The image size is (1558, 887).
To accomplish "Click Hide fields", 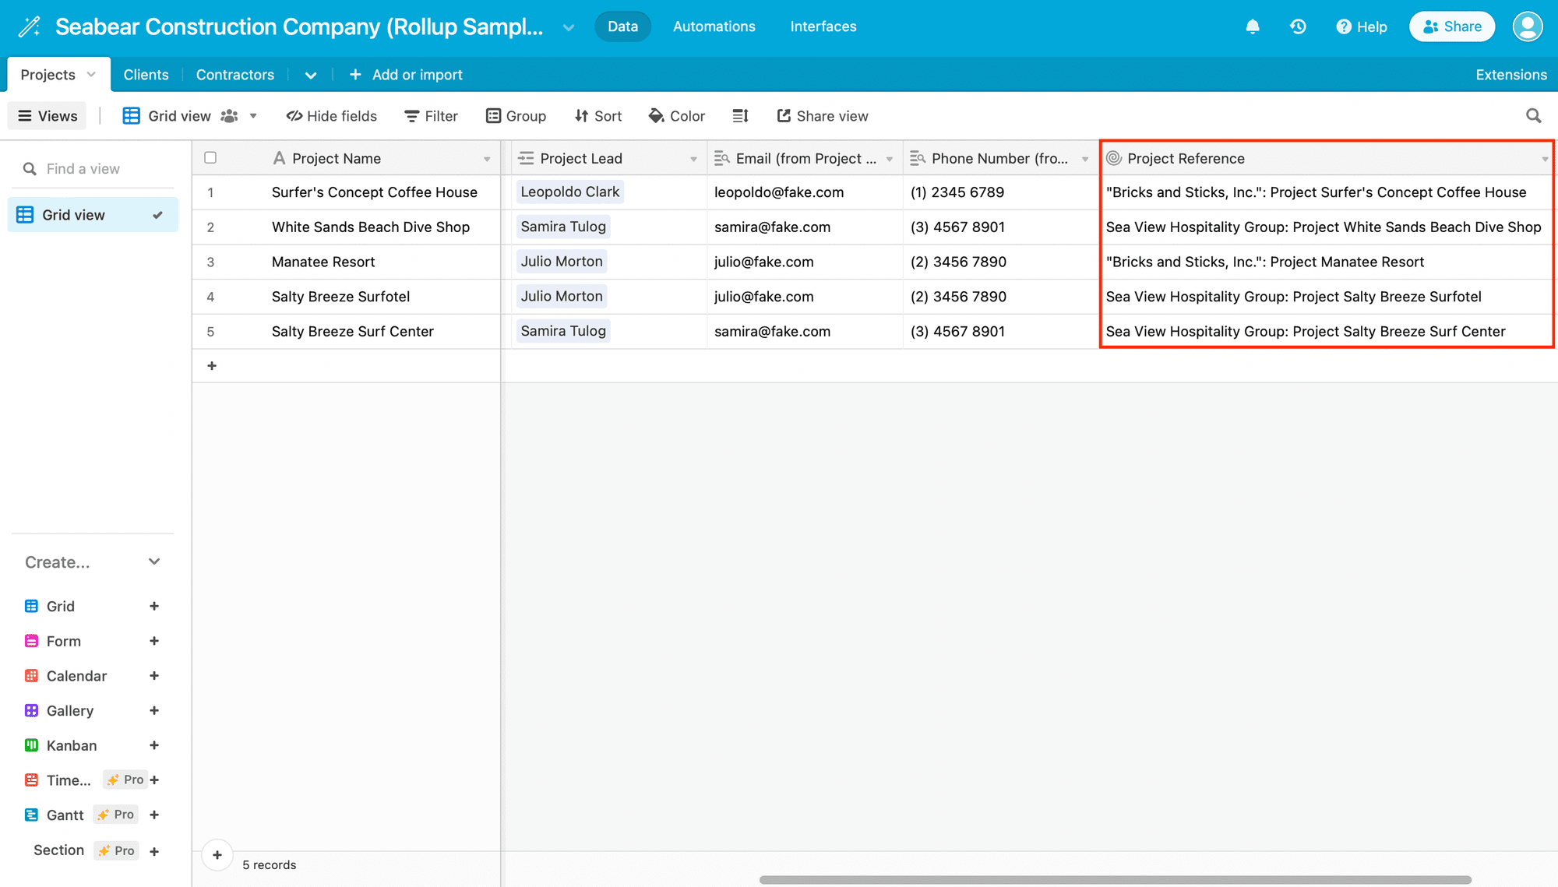I will (332, 116).
